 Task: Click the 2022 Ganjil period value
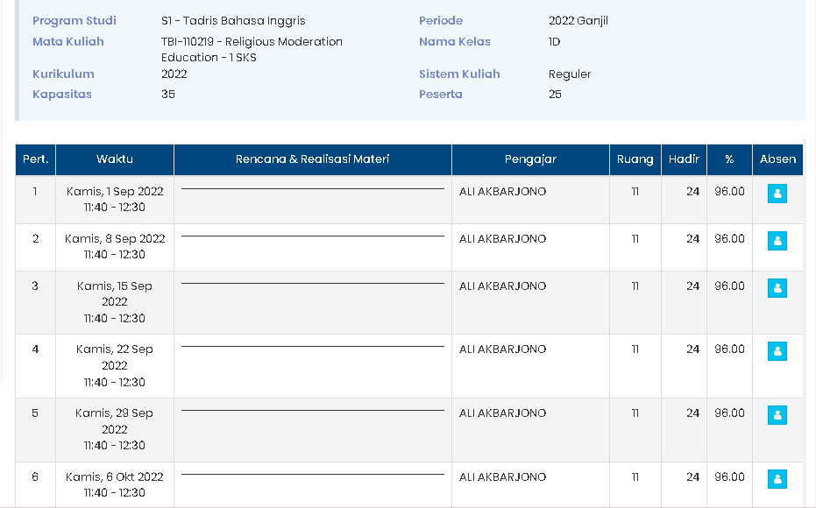pyautogui.click(x=578, y=21)
